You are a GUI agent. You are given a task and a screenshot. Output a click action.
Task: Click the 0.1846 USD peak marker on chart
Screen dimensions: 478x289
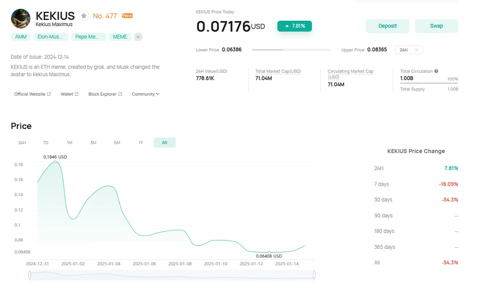click(x=55, y=162)
